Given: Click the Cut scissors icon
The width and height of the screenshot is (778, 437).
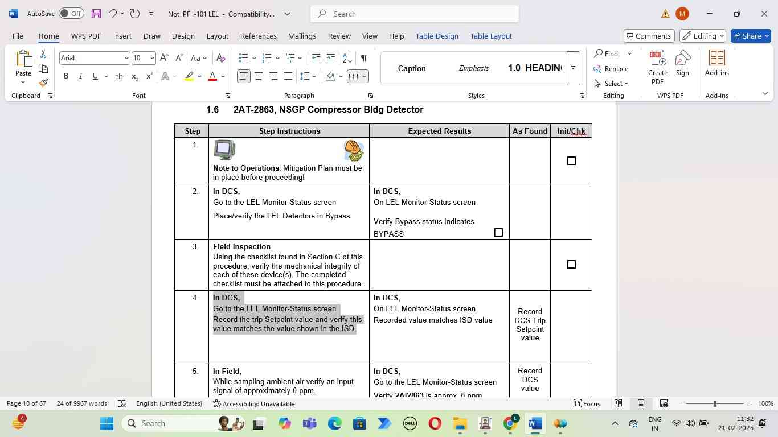Looking at the screenshot, I should 43,54.
